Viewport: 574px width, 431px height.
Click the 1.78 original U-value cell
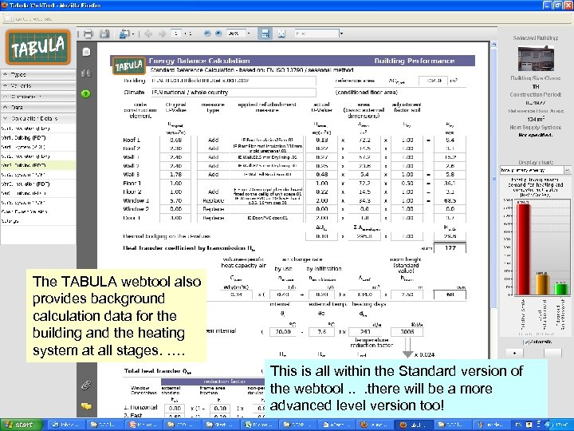pos(175,175)
